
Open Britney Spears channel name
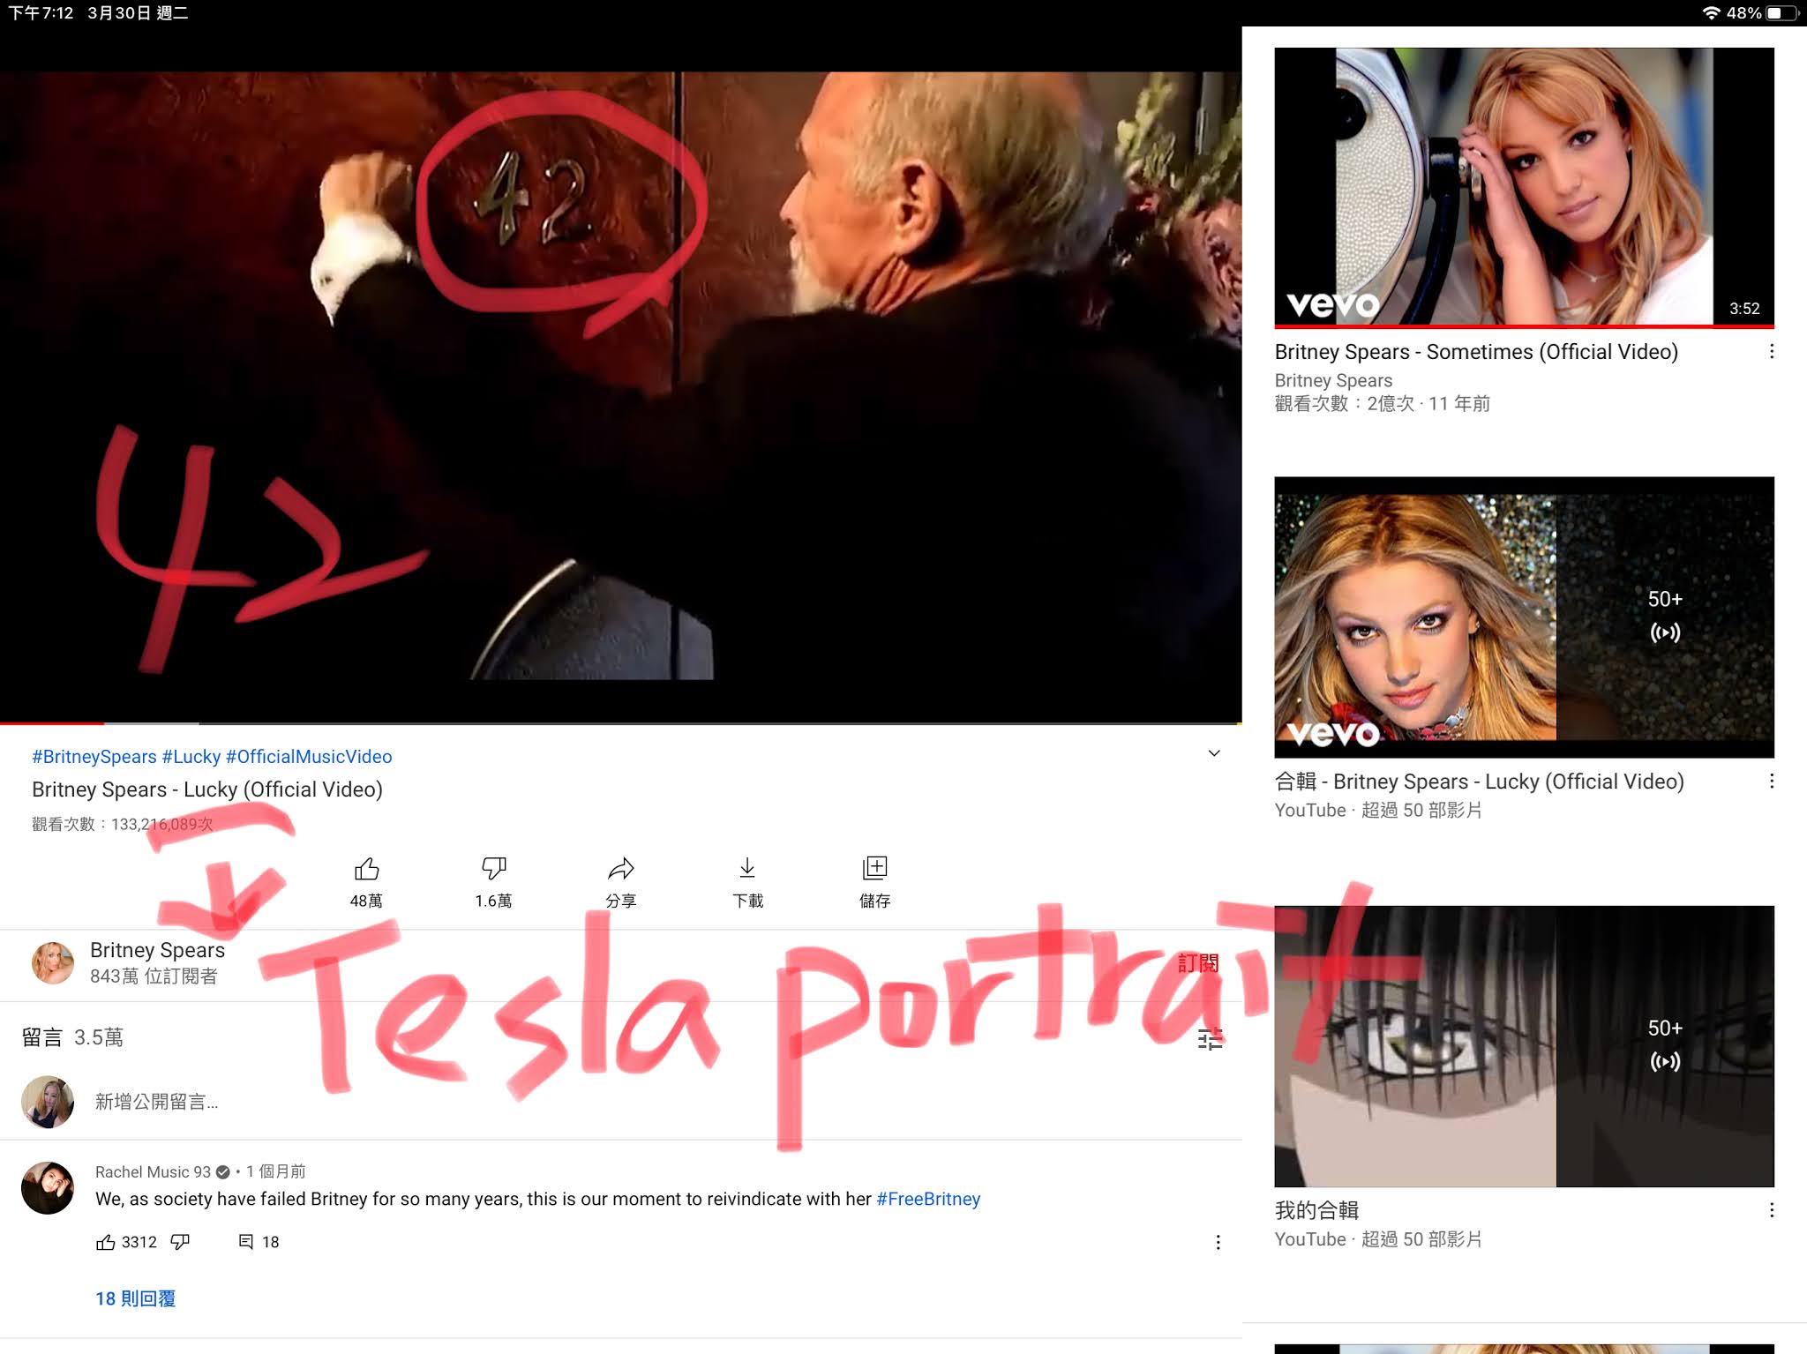click(157, 950)
